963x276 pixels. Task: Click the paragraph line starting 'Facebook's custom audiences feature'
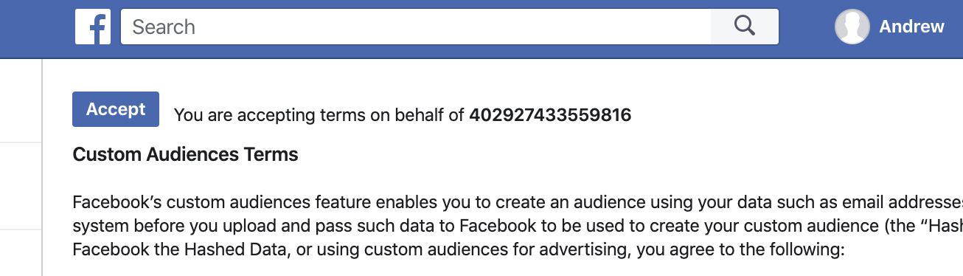pos(518,203)
